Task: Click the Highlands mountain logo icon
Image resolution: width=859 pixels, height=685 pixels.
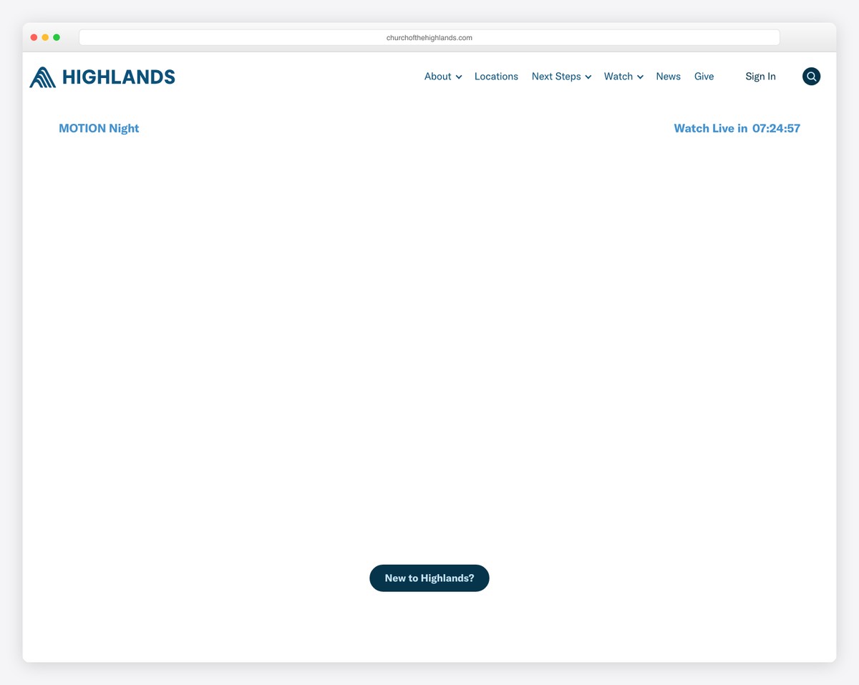Action: click(41, 77)
